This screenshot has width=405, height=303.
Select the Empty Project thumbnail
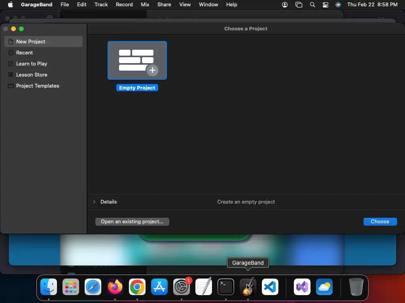pos(137,60)
